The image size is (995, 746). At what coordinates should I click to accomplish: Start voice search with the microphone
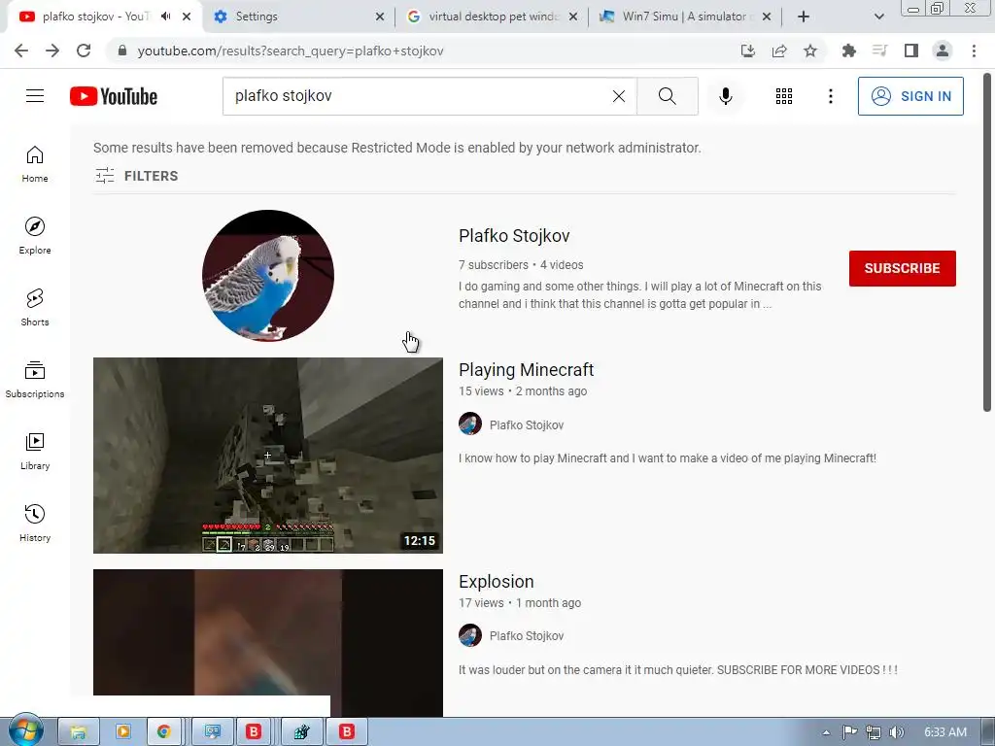click(725, 96)
